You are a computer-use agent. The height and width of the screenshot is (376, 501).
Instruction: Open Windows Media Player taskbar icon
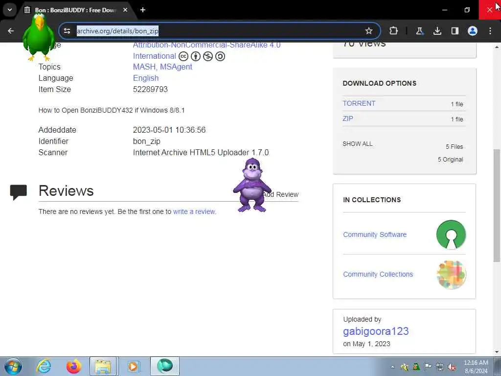[133, 366]
